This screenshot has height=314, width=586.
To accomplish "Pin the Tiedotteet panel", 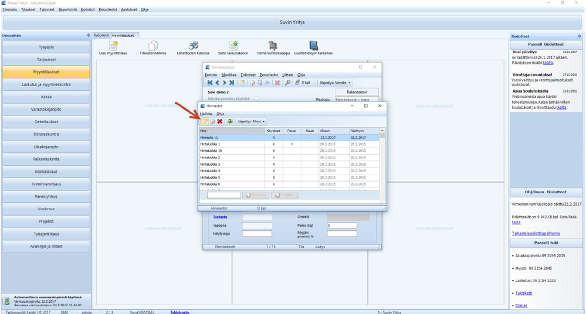I will [580, 36].
